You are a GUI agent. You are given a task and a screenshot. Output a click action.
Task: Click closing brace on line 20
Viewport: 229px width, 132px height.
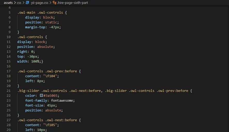pyautogui.click(x=18, y=86)
